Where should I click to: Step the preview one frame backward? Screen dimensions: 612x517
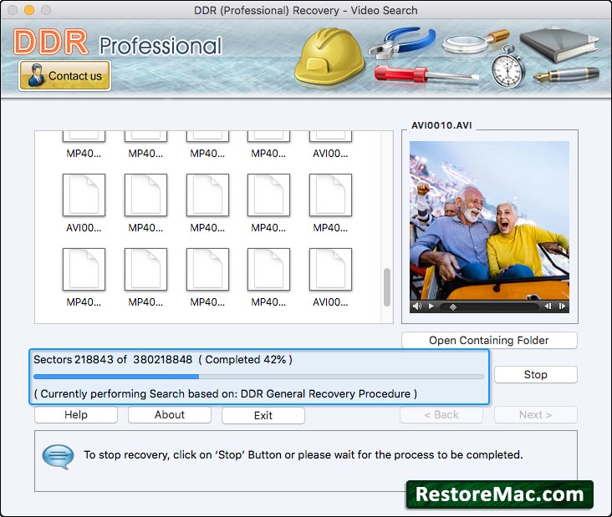point(548,306)
